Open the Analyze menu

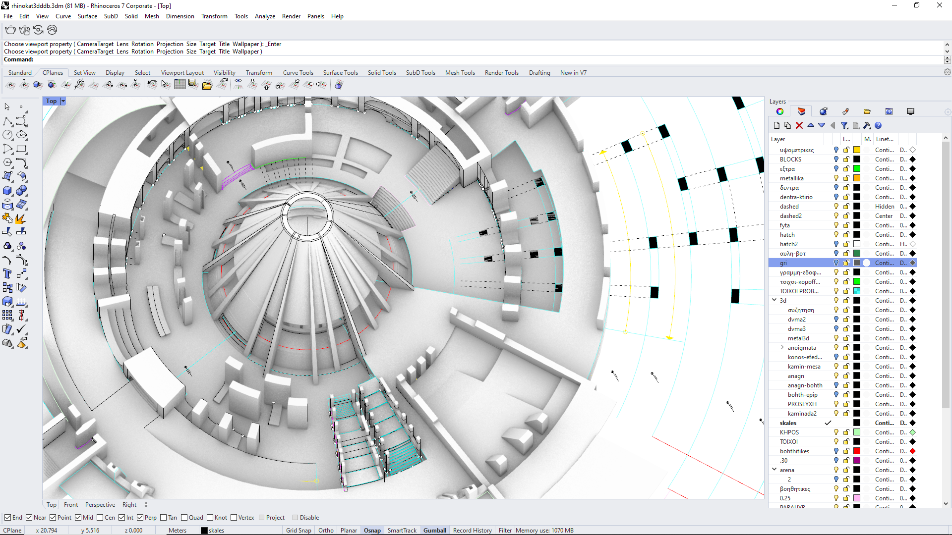[x=265, y=16]
